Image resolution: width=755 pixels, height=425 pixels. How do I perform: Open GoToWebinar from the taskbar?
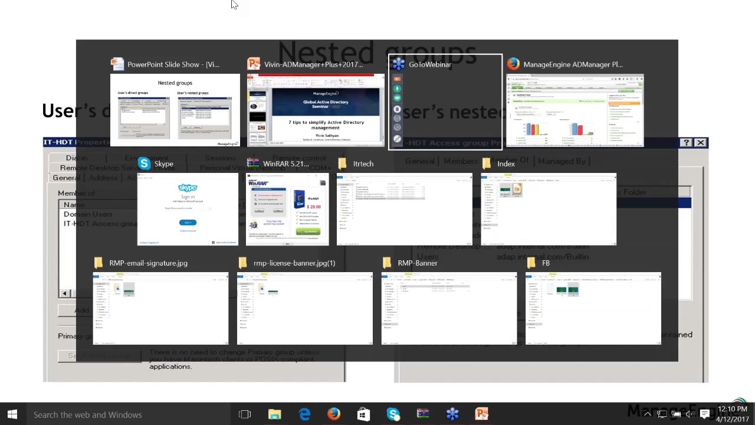452,414
